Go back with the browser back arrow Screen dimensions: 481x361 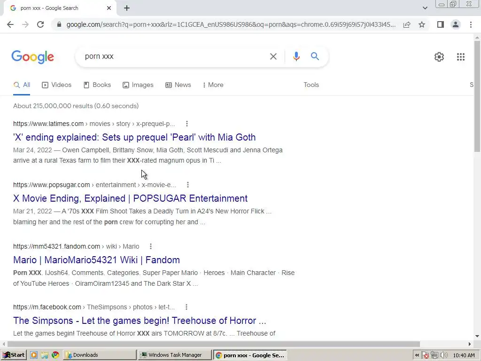(x=10, y=24)
